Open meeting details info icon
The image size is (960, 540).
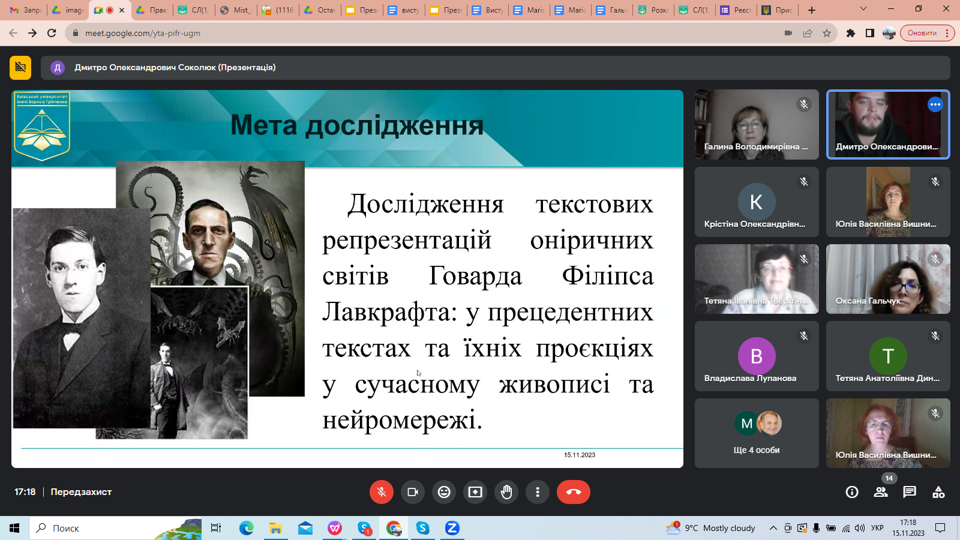852,492
